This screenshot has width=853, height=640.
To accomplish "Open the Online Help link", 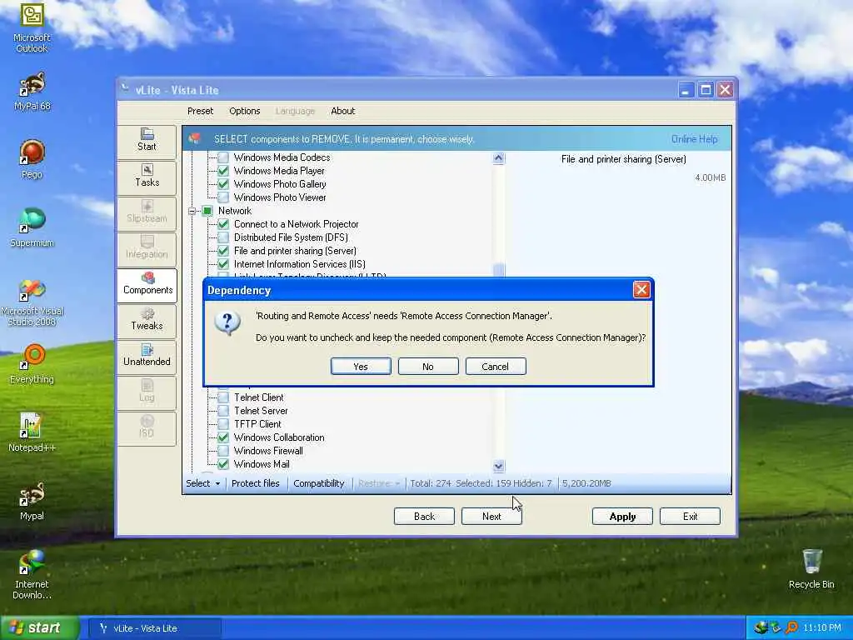I will pyautogui.click(x=694, y=139).
